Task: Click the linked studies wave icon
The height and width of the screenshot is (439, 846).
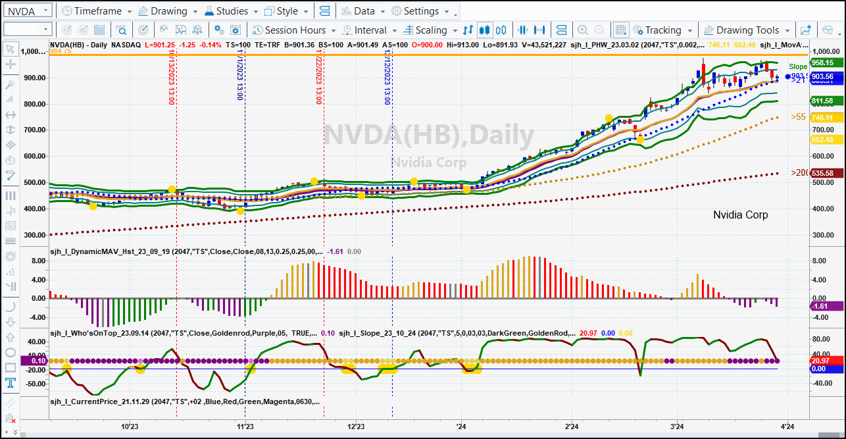Action: click(198, 30)
